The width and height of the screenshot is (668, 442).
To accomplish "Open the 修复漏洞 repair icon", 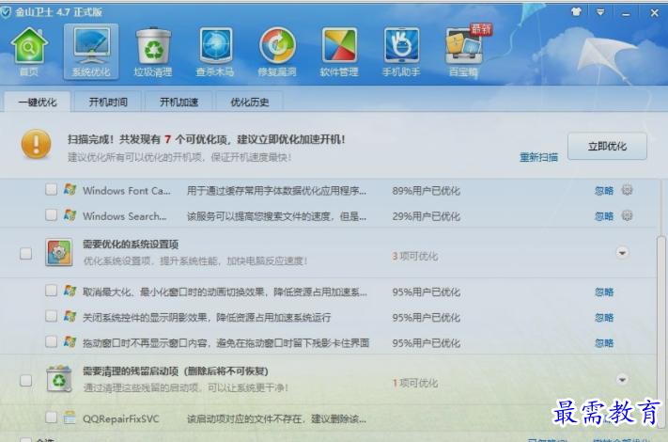I will [277, 52].
